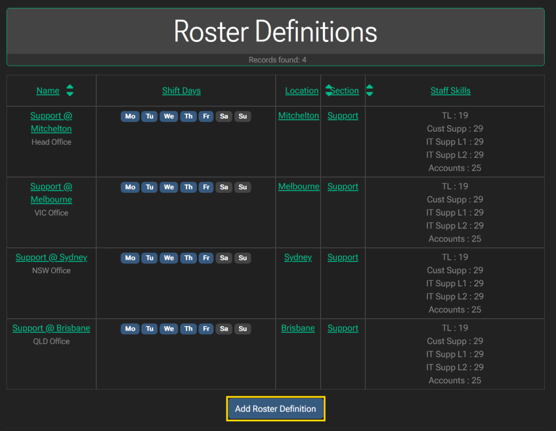Click the Section column sort arrows

tap(369, 90)
